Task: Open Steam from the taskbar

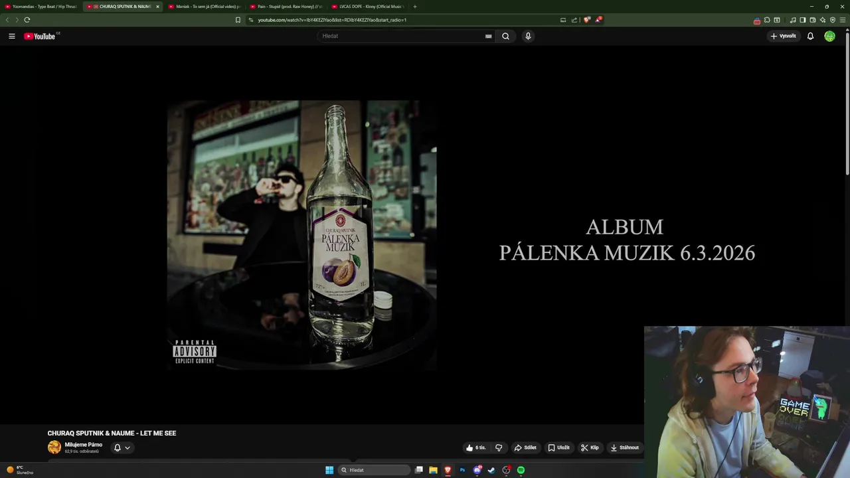Action: (491, 470)
